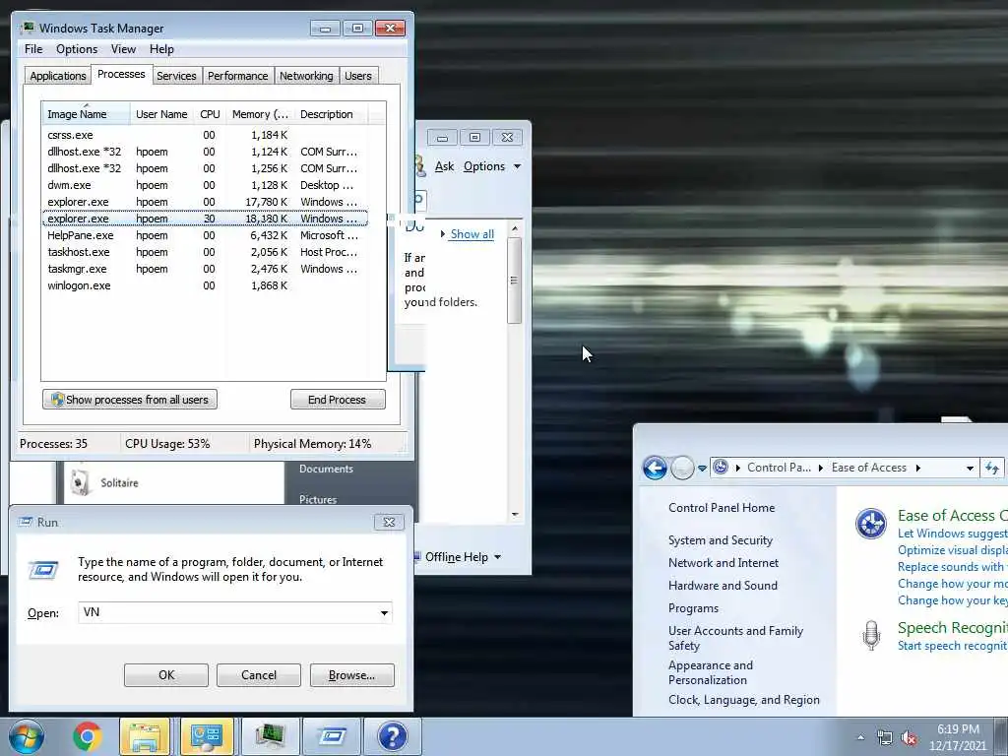The width and height of the screenshot is (1008, 756).
Task: Open the Windows Start orb
Action: [27, 736]
